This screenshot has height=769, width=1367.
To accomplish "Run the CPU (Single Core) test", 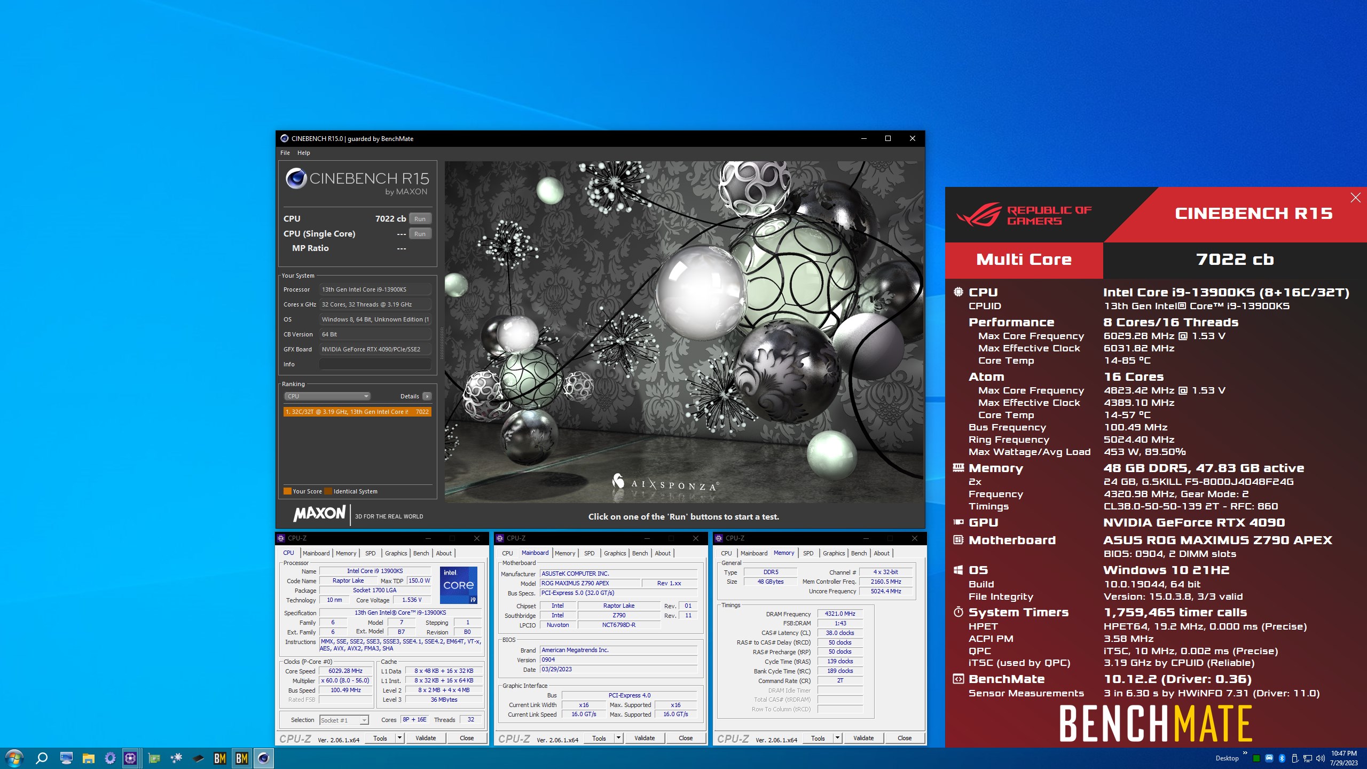I will pyautogui.click(x=420, y=234).
